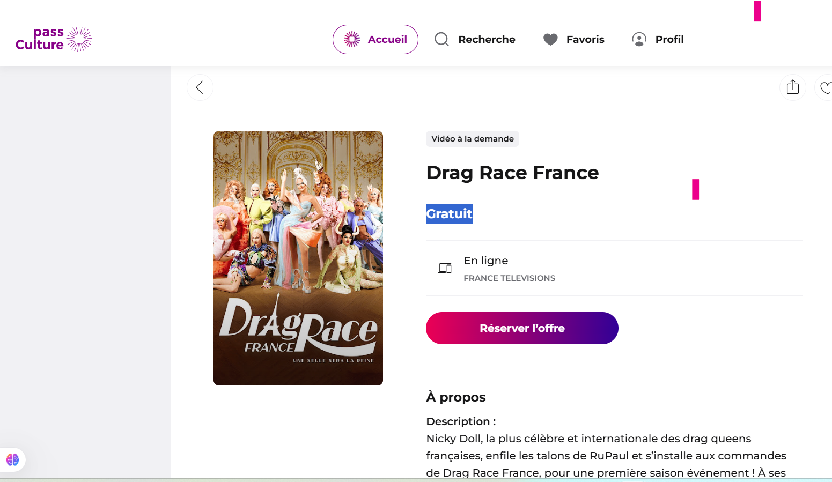Open the floating brain widget icon
This screenshot has width=832, height=482.
(x=12, y=459)
